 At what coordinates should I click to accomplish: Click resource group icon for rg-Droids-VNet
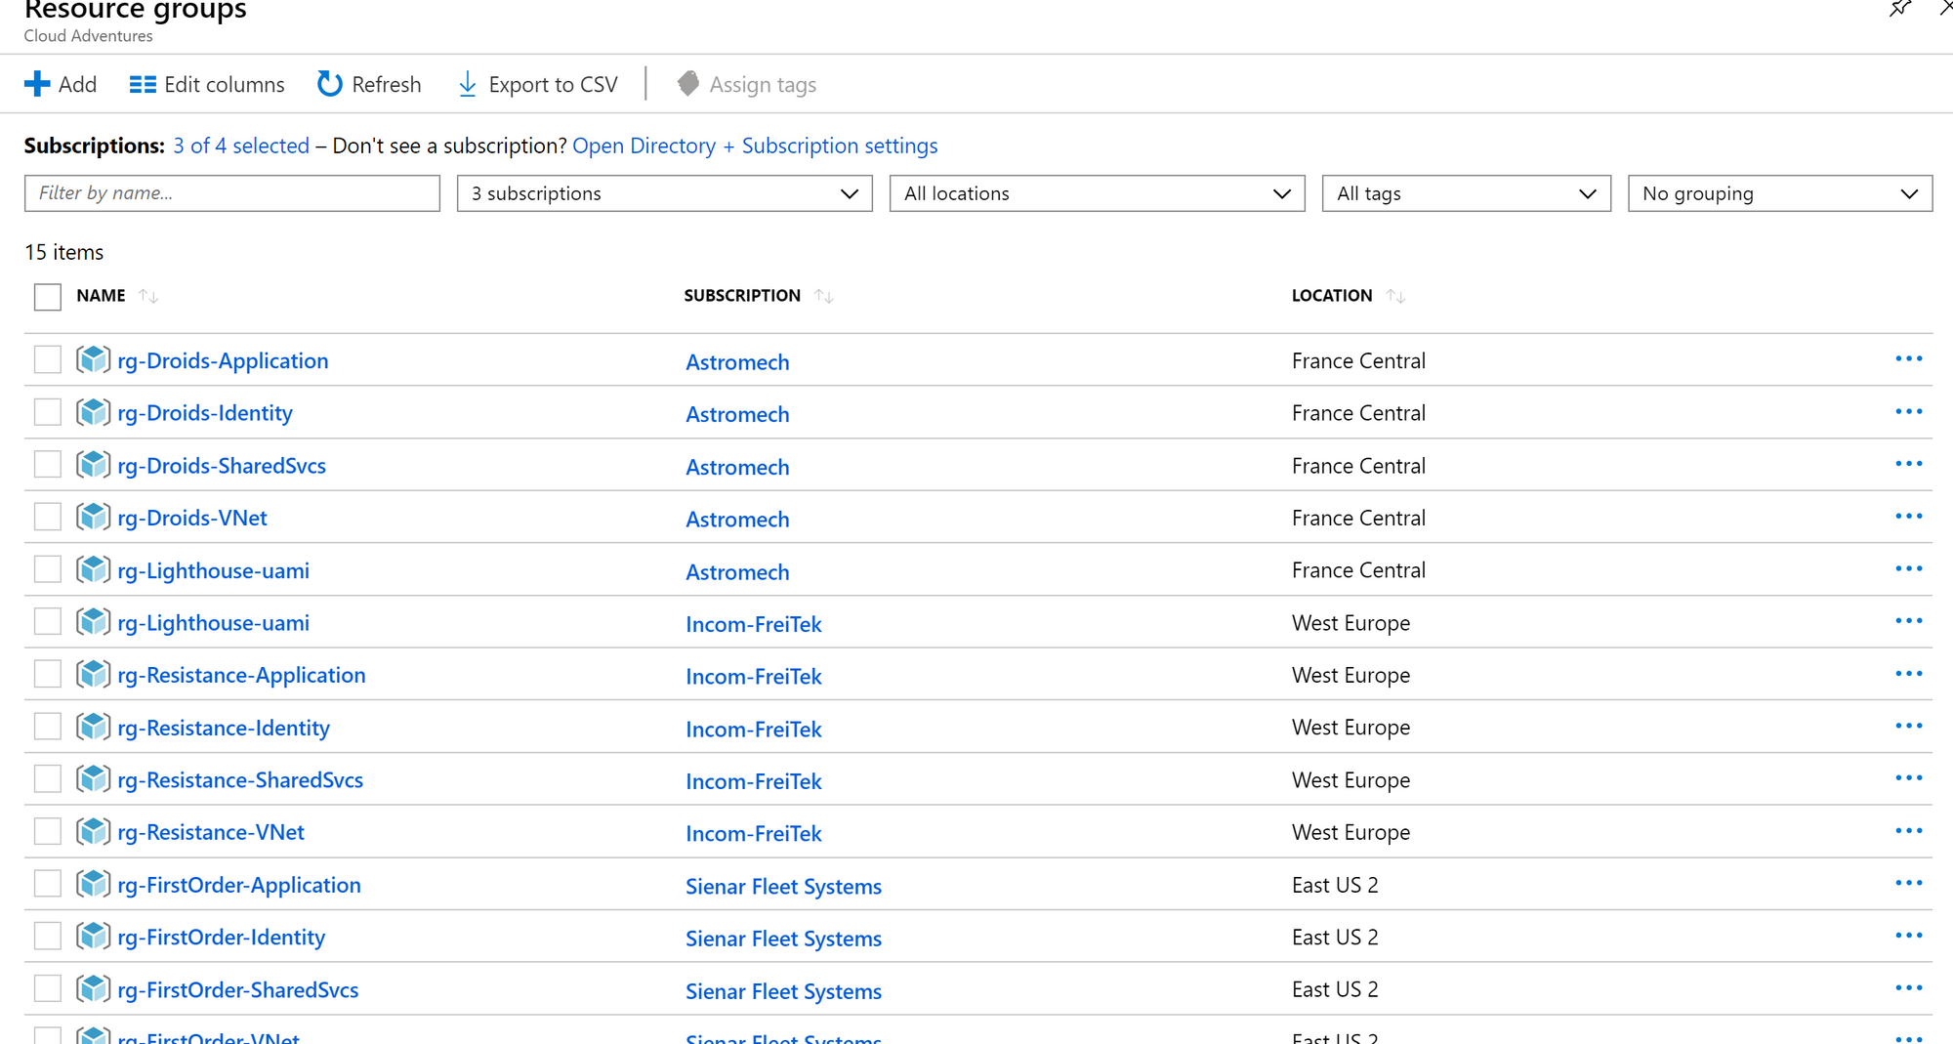[94, 518]
